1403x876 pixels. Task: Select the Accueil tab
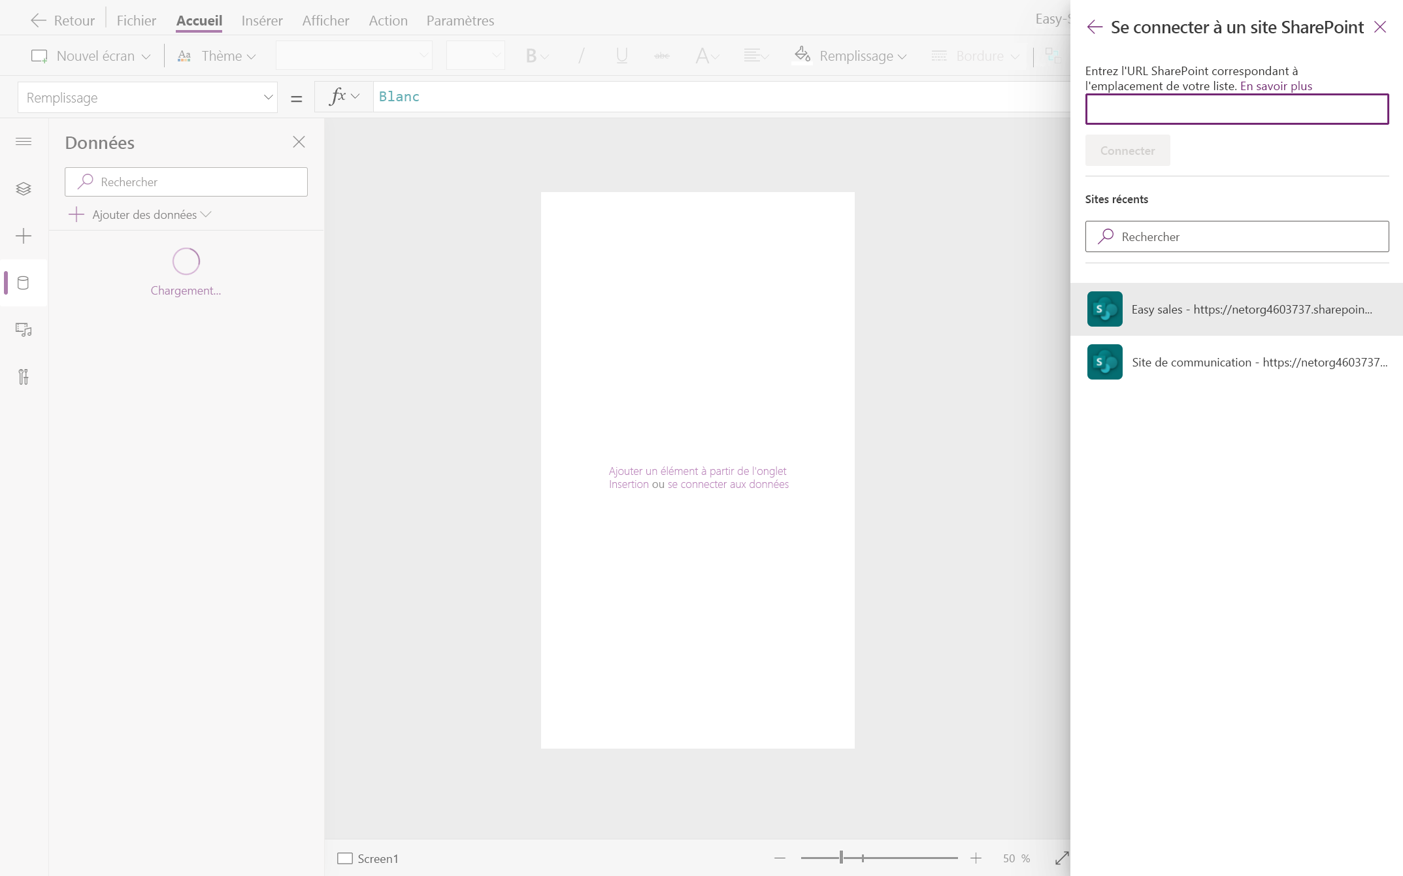pyautogui.click(x=199, y=20)
